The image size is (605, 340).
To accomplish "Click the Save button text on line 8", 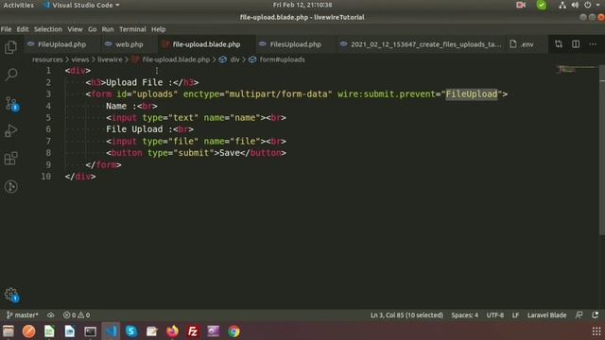I will click(x=230, y=153).
